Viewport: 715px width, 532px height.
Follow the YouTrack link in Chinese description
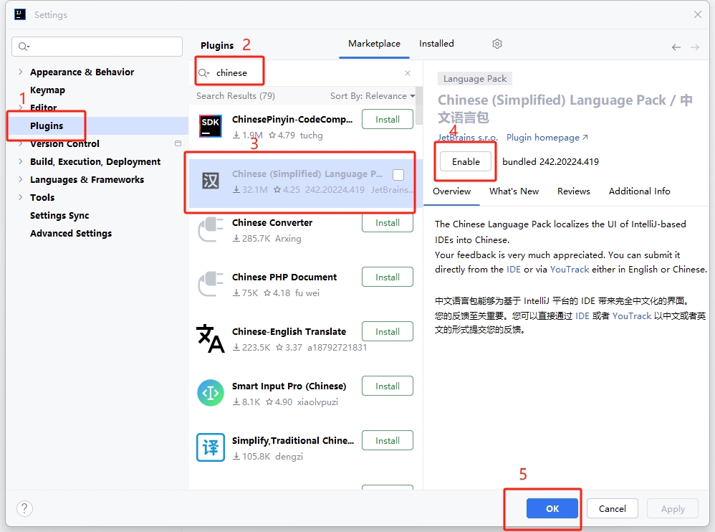coord(632,315)
